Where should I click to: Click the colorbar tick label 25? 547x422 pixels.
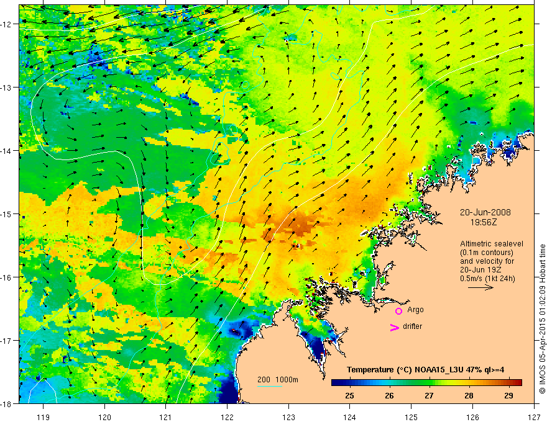coord(349,395)
